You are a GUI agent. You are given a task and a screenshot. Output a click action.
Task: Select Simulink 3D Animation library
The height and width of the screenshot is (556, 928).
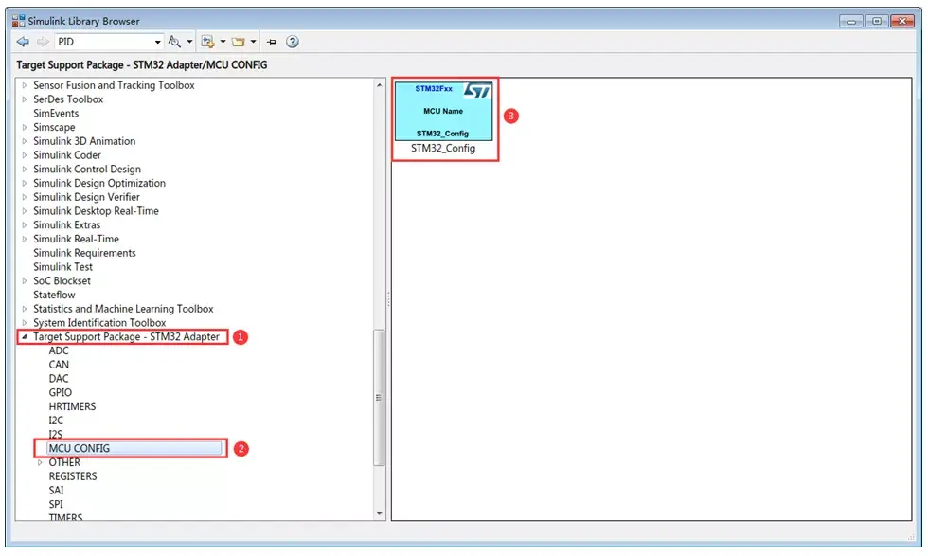point(84,141)
